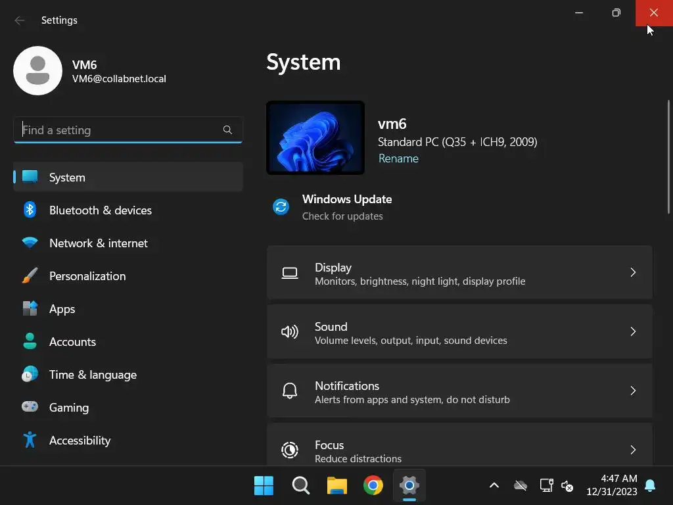Click the cloud sync tray icon
The height and width of the screenshot is (505, 673).
point(521,486)
